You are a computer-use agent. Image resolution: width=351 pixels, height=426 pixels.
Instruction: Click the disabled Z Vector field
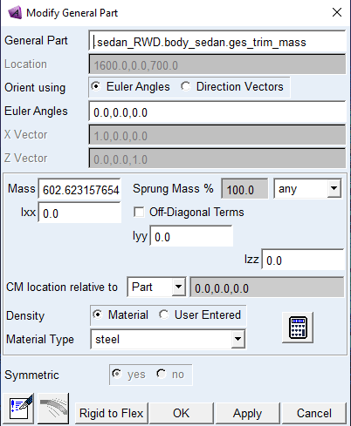pyautogui.click(x=217, y=159)
